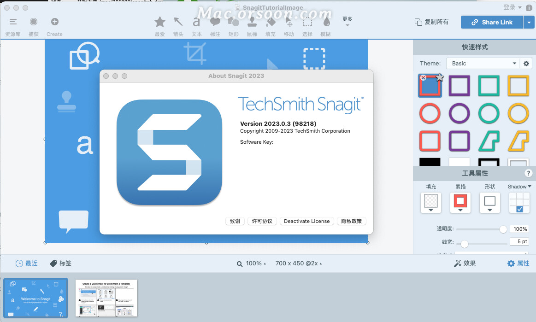Click the Acknowledgements button in About dialog
The width and height of the screenshot is (536, 322).
[x=235, y=221]
